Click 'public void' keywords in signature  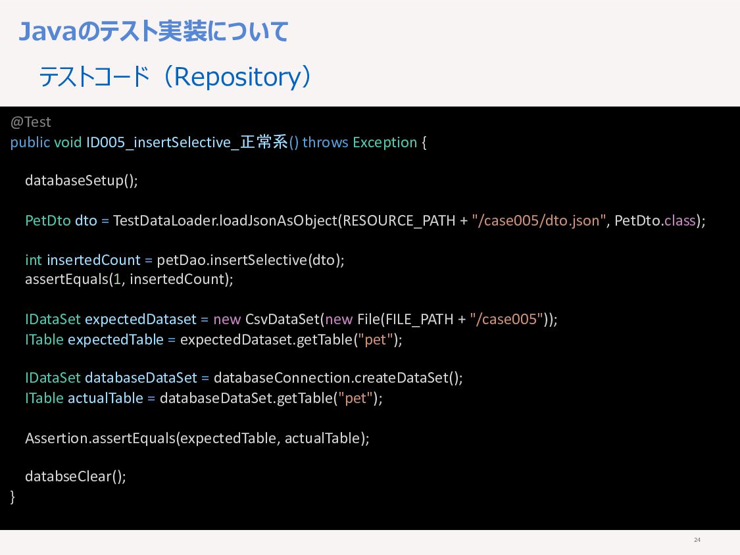(x=46, y=142)
